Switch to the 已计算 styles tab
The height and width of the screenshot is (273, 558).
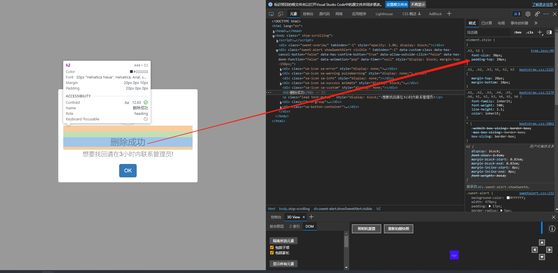click(x=487, y=23)
